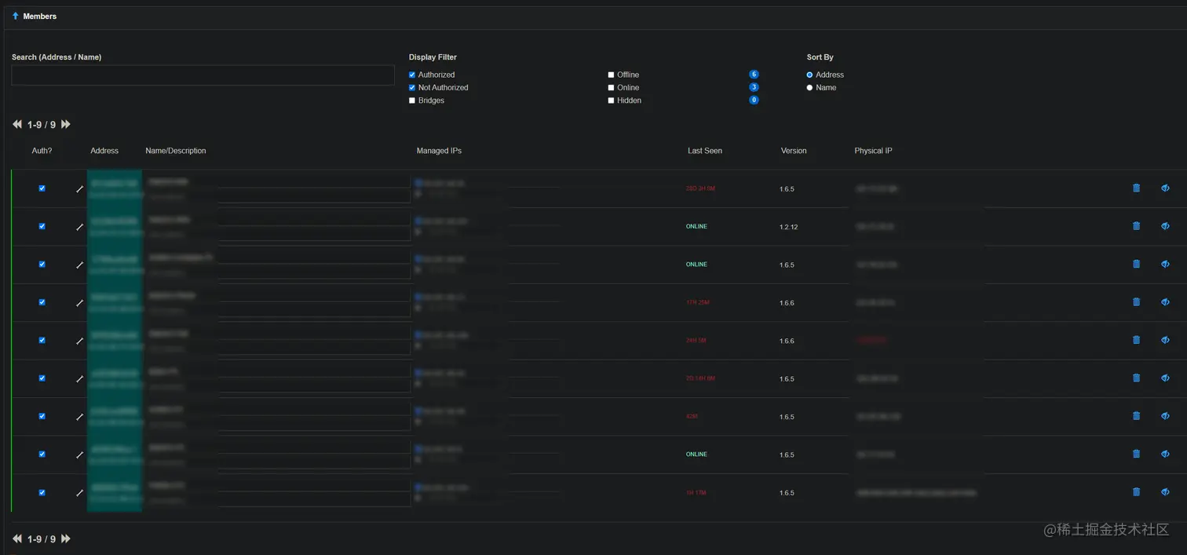This screenshot has width=1187, height=555.
Task: Hide the member last seen 17H 25M
Action: pos(1165,301)
